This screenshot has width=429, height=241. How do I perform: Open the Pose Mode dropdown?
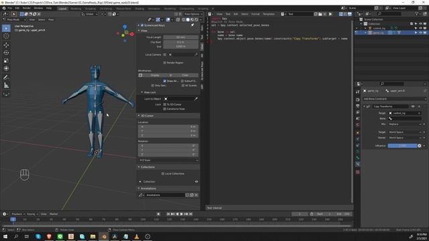(x=14, y=19)
